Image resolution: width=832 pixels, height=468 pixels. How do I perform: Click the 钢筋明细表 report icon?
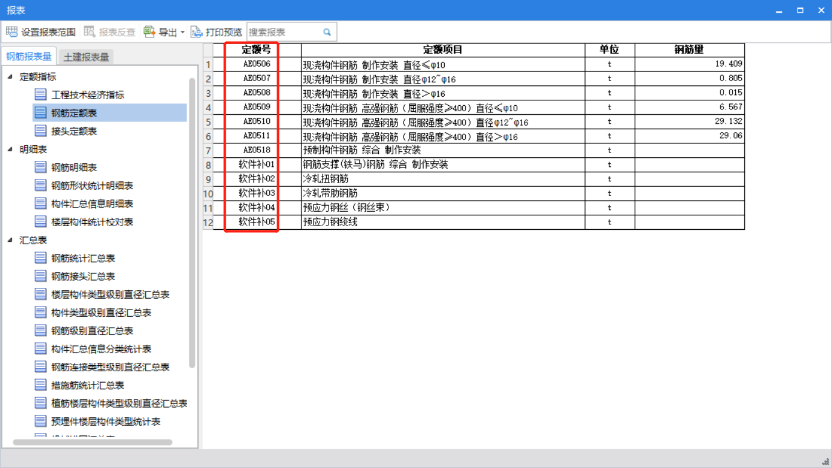[x=41, y=167]
